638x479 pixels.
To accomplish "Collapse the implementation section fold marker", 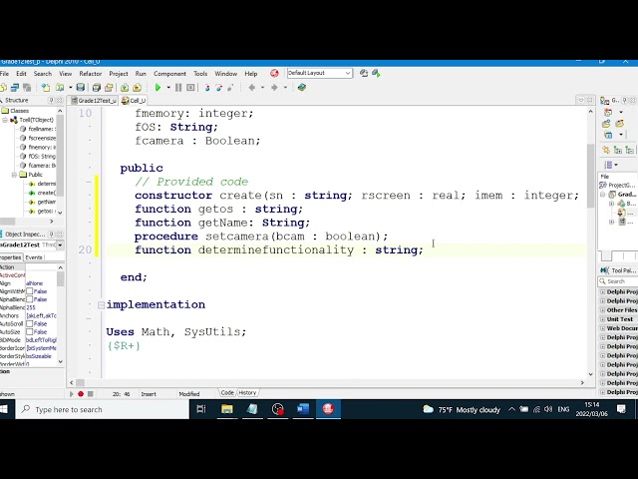I will click(101, 304).
